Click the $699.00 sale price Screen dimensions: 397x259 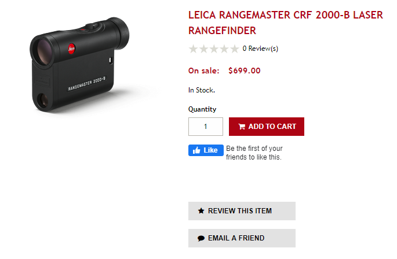click(245, 71)
